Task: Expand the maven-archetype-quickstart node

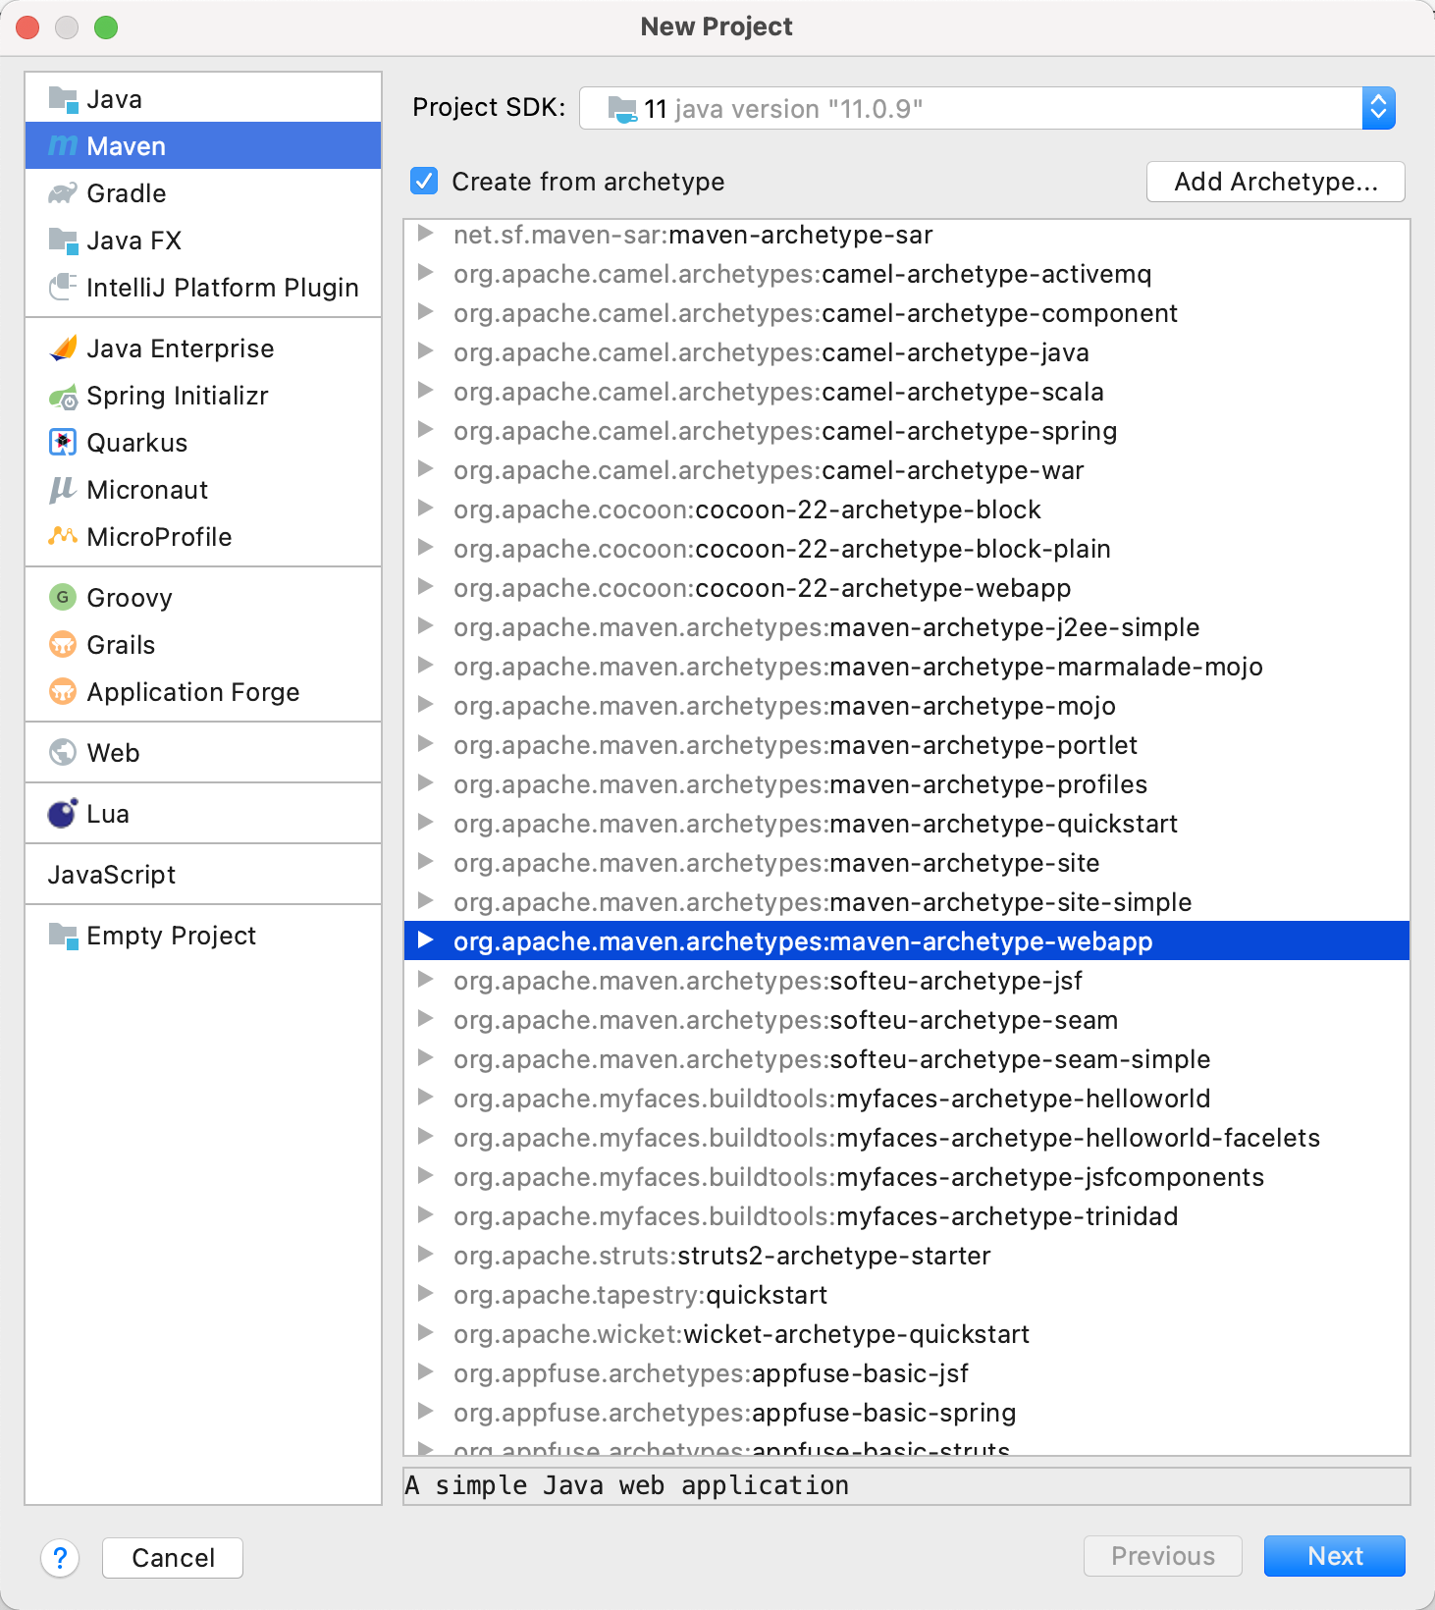Action: pyautogui.click(x=426, y=823)
